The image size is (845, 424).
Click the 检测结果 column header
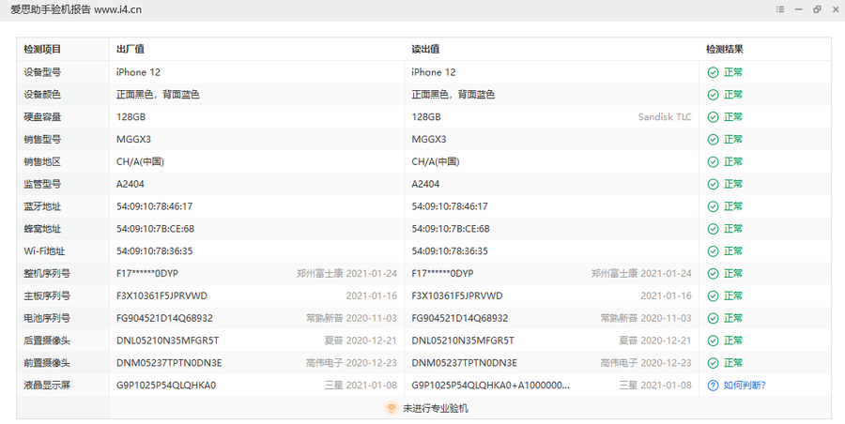[x=724, y=49]
